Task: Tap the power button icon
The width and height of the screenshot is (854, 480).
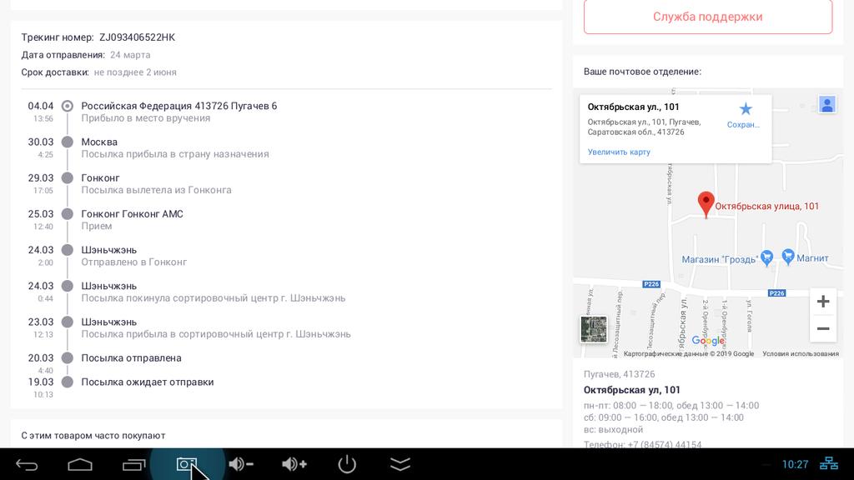Action: pos(347,464)
